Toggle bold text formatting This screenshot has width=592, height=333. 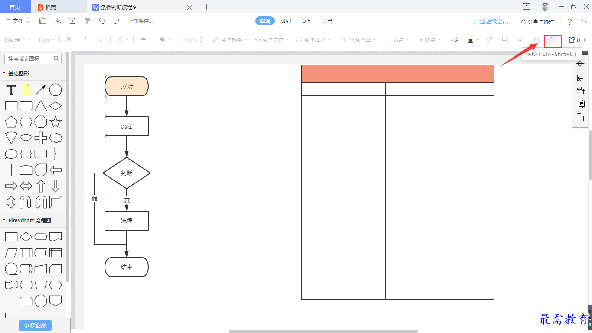69,40
